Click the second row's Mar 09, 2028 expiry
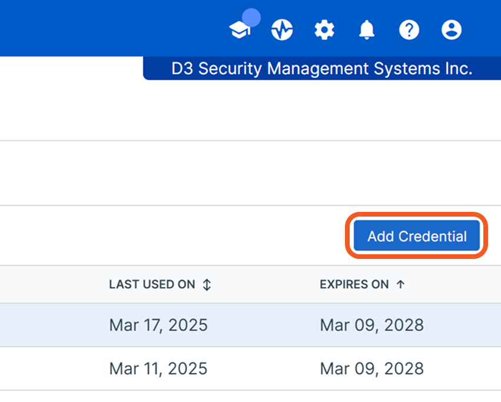Image resolution: width=501 pixels, height=402 pixels. click(x=371, y=369)
